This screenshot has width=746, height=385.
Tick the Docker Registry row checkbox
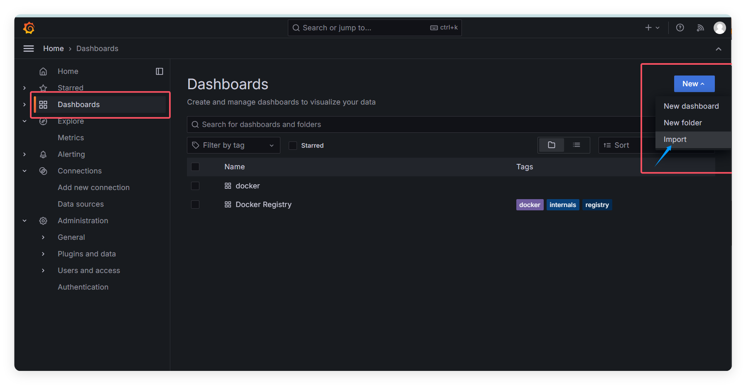coord(195,205)
